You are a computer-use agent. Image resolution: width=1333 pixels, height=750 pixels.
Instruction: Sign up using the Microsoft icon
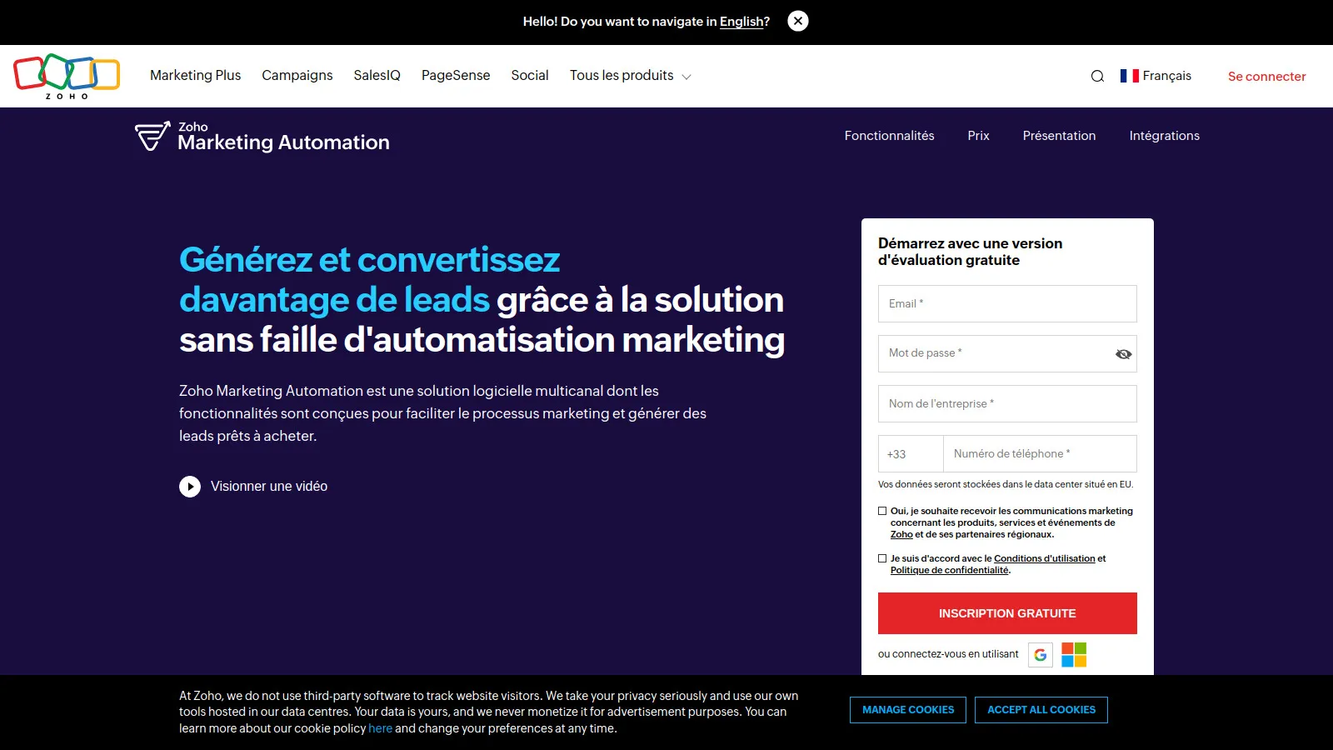1076,655
